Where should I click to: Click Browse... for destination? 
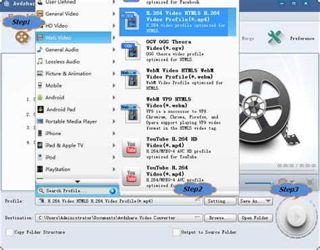coord(220,218)
